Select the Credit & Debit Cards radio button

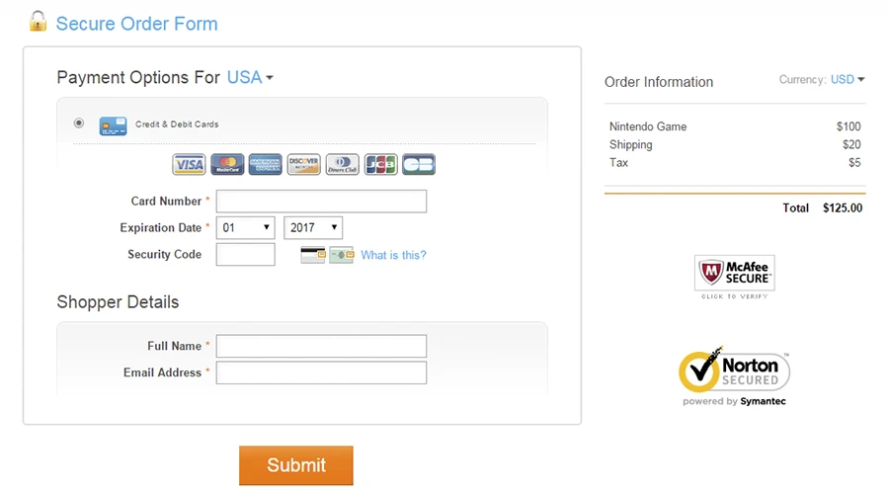[x=79, y=123]
